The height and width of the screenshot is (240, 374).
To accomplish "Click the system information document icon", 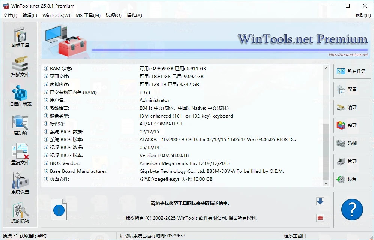I will tap(59, 210).
